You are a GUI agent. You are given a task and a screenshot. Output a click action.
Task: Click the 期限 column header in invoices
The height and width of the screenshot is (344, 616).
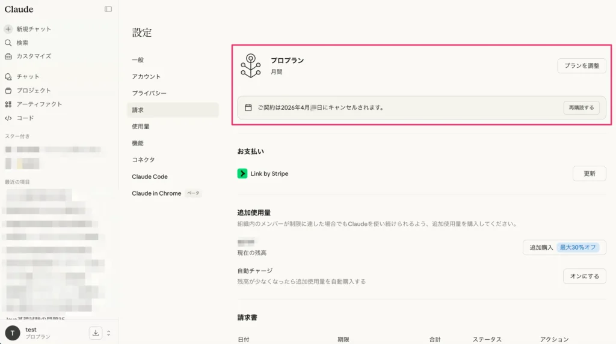[343, 339]
